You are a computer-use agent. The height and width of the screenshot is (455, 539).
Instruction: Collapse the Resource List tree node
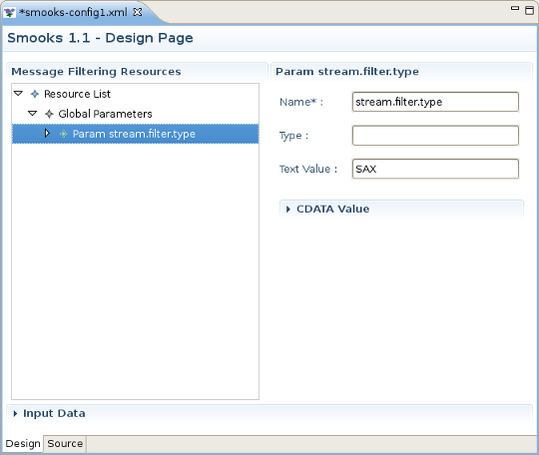coord(18,94)
